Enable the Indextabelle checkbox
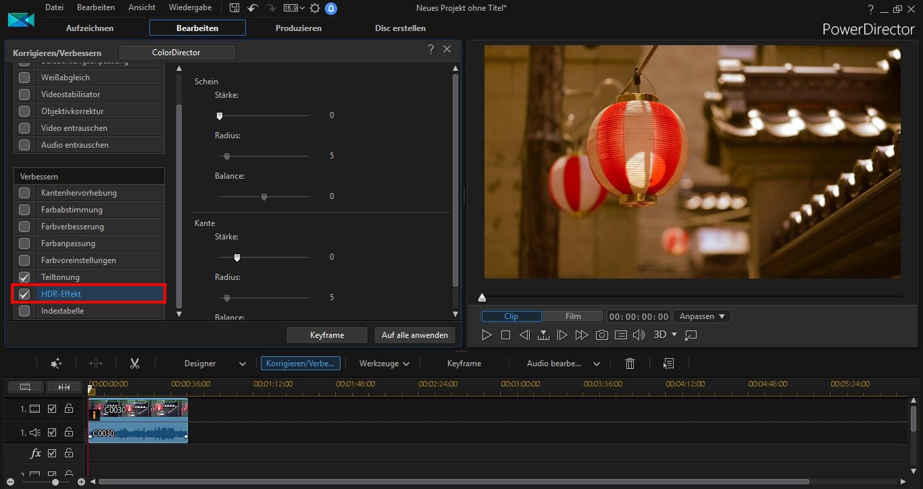The width and height of the screenshot is (923, 489). pyautogui.click(x=24, y=311)
